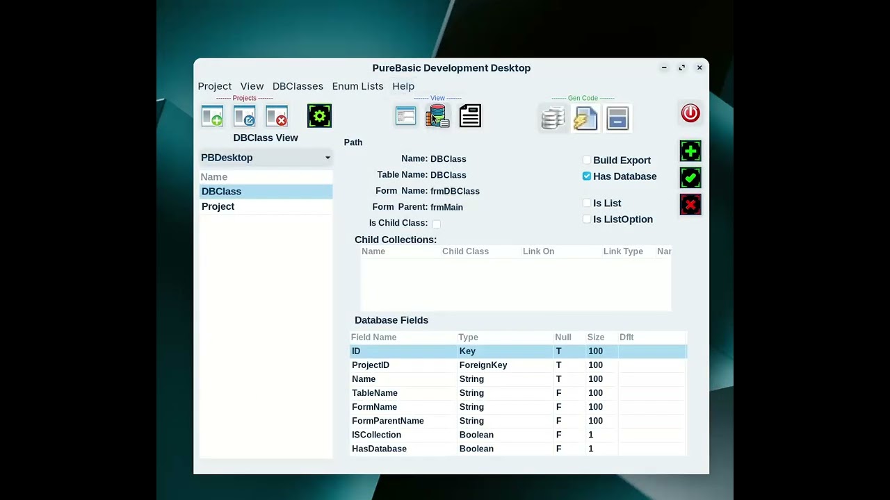
Task: Click the New Project icon with green plus
Action: coord(212,116)
